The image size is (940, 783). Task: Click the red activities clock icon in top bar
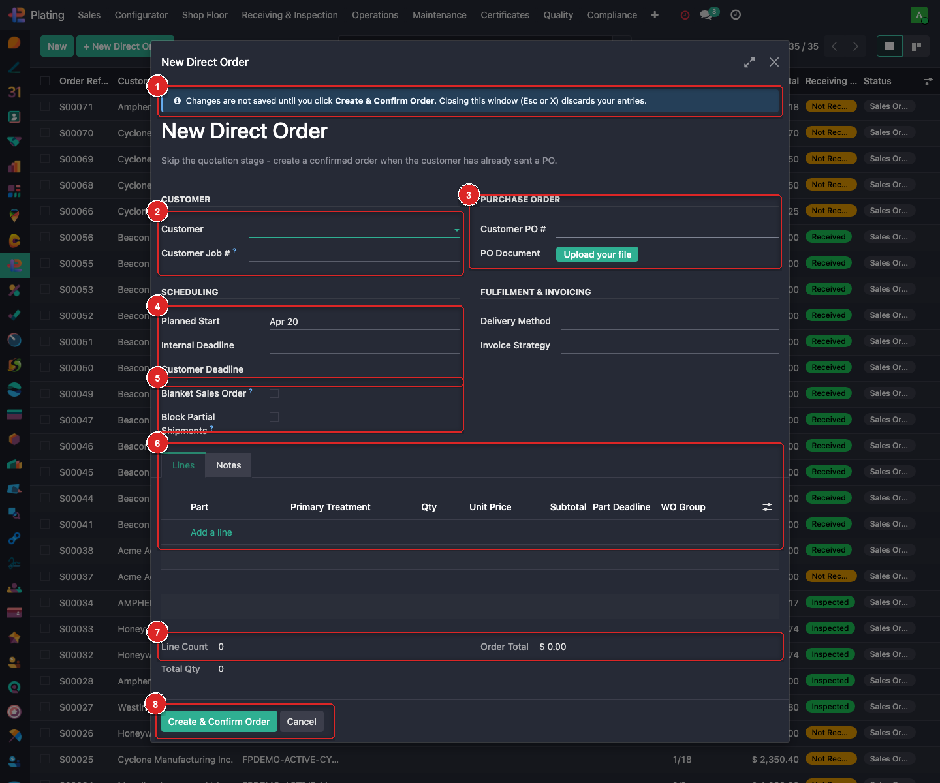[684, 14]
